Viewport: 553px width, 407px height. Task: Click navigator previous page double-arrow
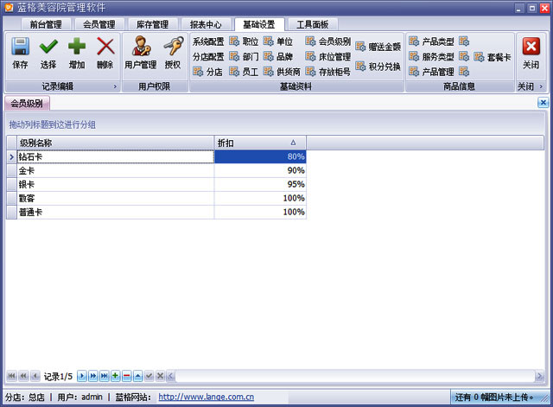tap(23, 376)
